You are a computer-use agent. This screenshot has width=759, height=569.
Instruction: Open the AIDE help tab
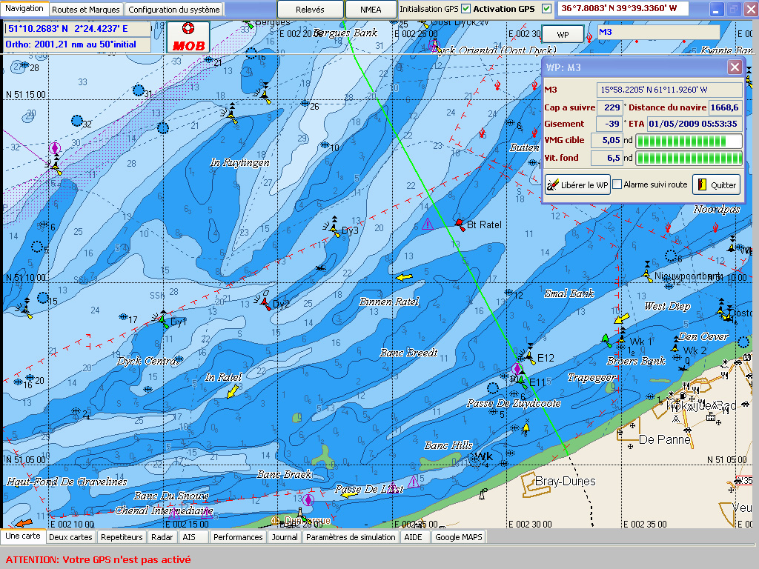point(414,537)
